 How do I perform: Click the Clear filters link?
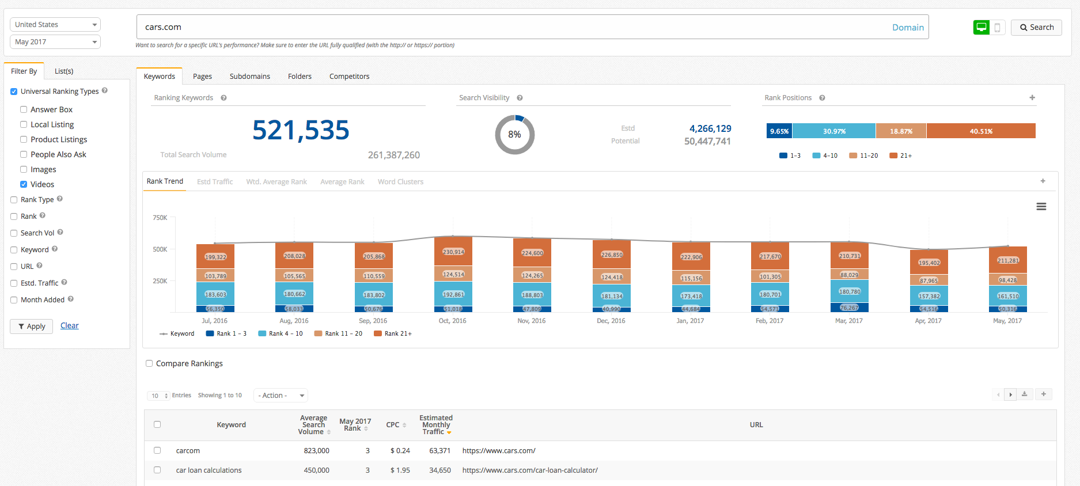click(x=70, y=326)
